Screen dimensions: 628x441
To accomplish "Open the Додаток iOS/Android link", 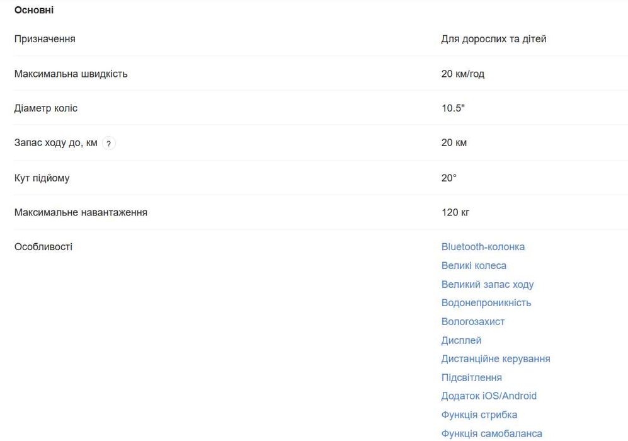I will [489, 396].
